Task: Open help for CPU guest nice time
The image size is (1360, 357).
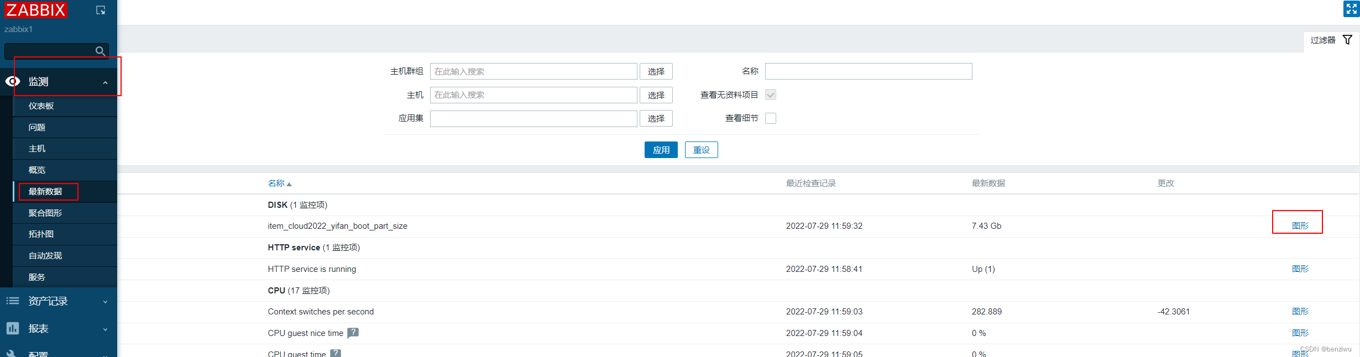Action: pyautogui.click(x=353, y=333)
